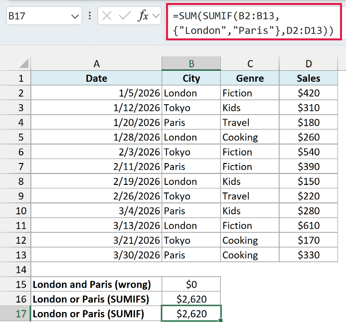
Task: Click the 'London or Paris (SUMIFS)' label cell
Action: click(x=96, y=299)
